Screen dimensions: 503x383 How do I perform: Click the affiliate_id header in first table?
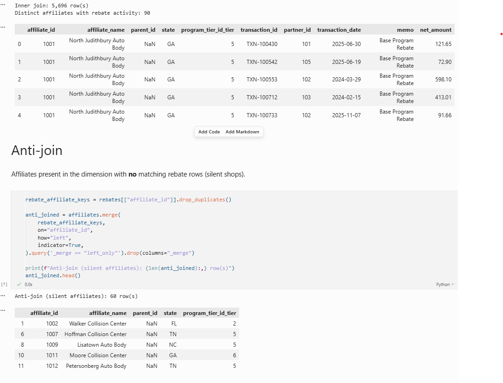41,30
